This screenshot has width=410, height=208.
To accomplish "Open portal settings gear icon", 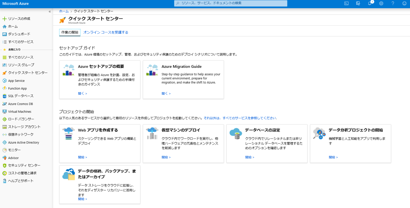I will click(381, 3).
